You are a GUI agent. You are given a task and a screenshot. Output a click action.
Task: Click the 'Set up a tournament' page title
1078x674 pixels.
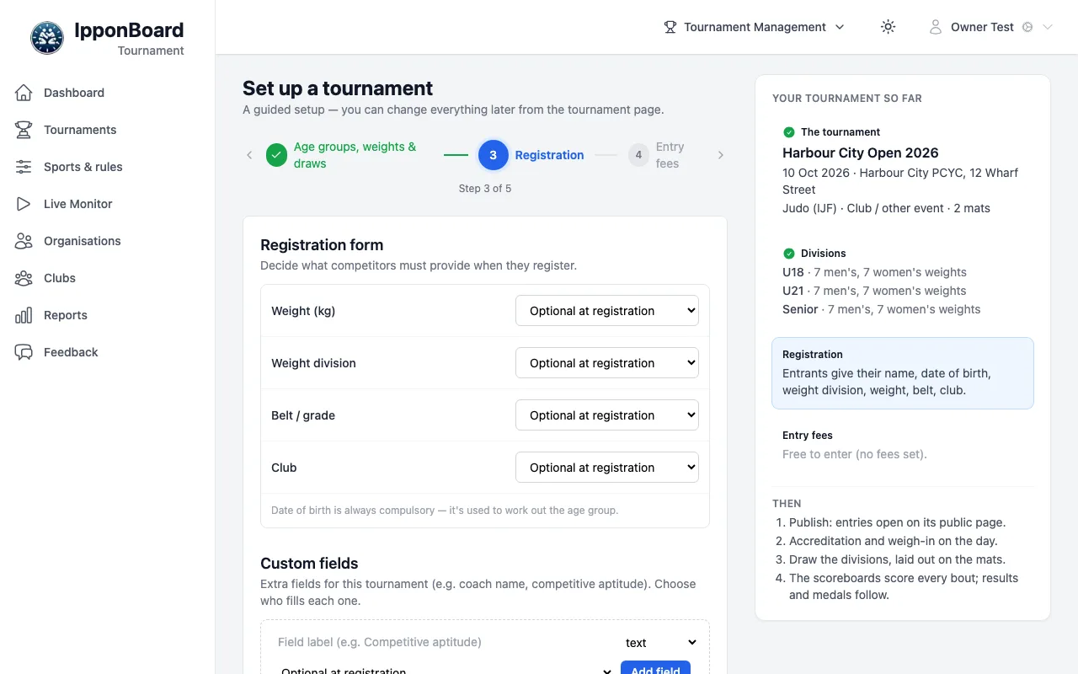(338, 88)
